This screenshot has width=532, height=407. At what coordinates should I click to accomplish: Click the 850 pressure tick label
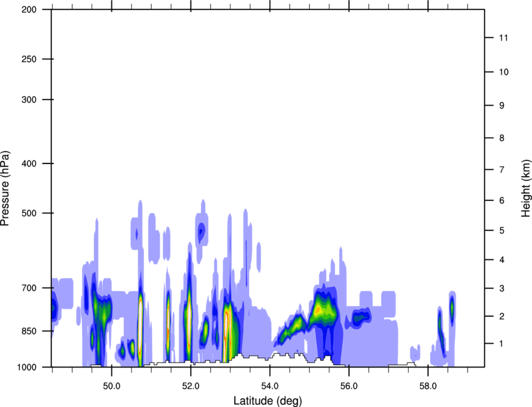(x=29, y=331)
